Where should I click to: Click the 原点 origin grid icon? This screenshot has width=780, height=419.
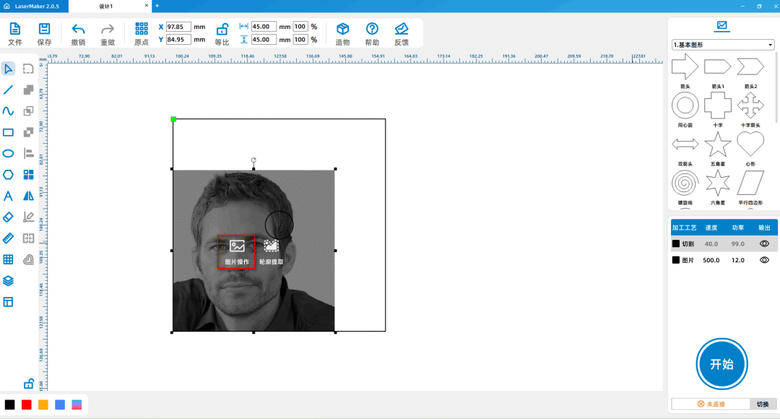click(x=142, y=30)
